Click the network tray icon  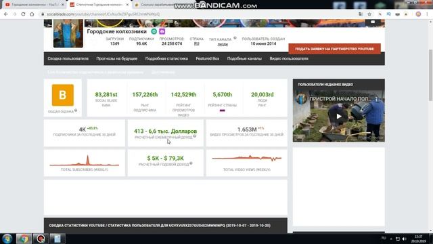(x=398, y=239)
